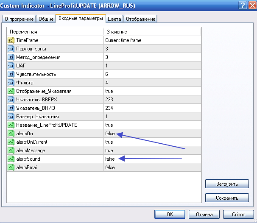Click the boolean icon beside alertsMessage
Viewport: 257px width, 223px height.
click(11, 151)
